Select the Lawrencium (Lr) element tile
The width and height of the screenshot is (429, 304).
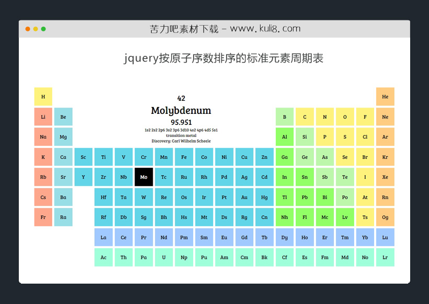(x=385, y=258)
